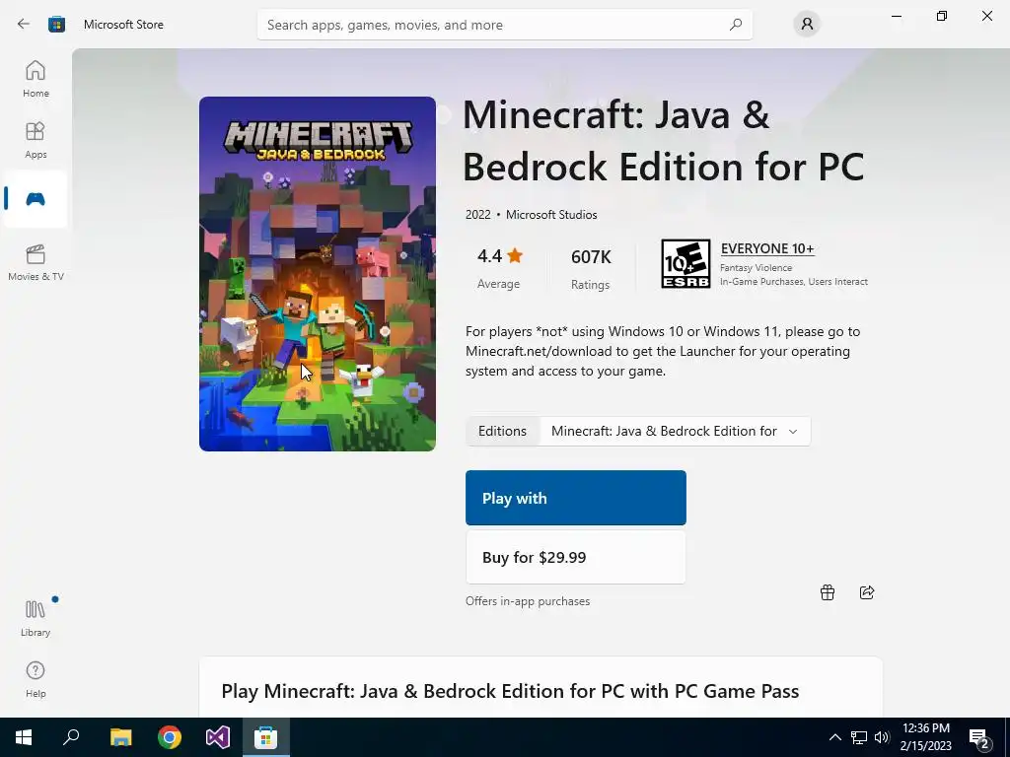
Task: Open Visual Studio from the taskbar
Action: pos(217,737)
